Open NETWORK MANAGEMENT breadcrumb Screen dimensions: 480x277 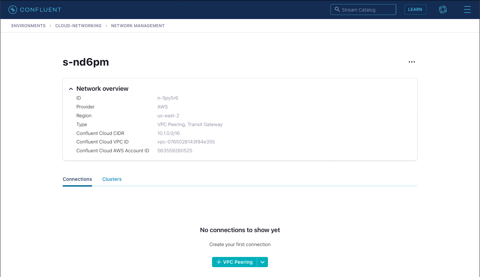[138, 26]
